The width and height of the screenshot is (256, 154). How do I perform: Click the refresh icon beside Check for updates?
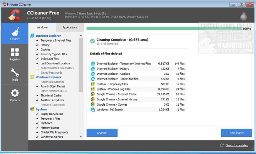pos(222,145)
